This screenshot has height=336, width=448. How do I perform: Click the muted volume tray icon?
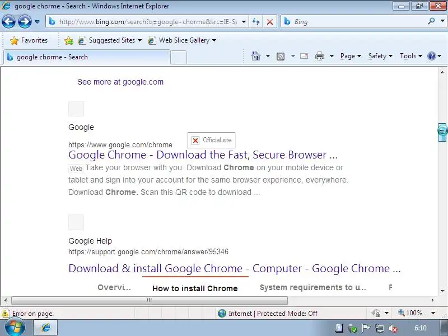(393, 328)
